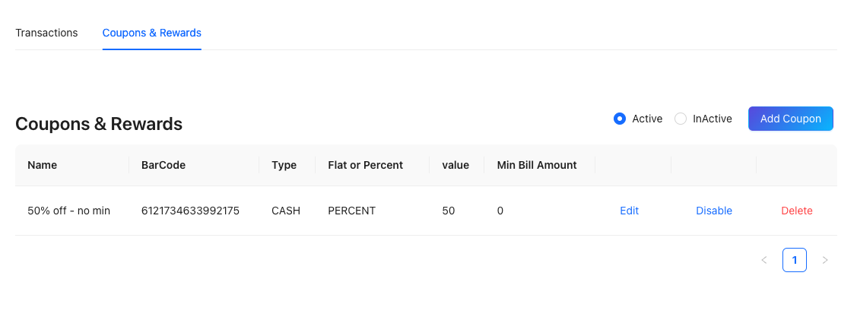
Task: Click the PERCENT cell in coupon row
Action: coord(351,211)
